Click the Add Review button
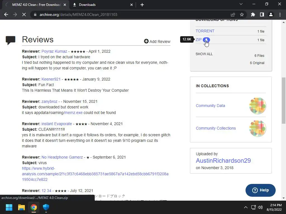This screenshot has height=214, width=286. [157, 41]
